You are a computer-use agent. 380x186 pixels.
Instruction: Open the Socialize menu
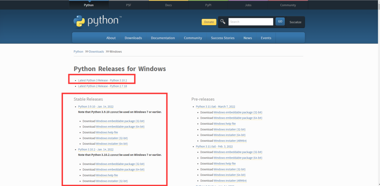point(296,22)
